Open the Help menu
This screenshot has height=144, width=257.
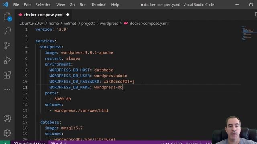pos(115,5)
